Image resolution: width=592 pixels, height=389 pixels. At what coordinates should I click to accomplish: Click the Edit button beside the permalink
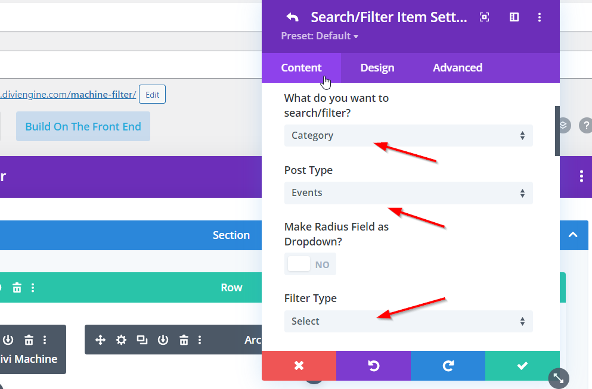point(152,94)
